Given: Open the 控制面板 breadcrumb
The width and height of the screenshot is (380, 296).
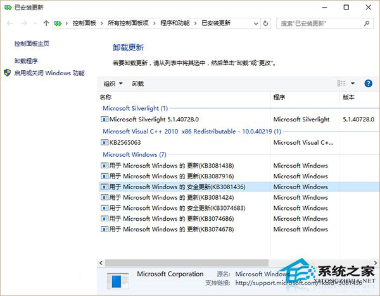Looking at the screenshot, I should [x=84, y=23].
